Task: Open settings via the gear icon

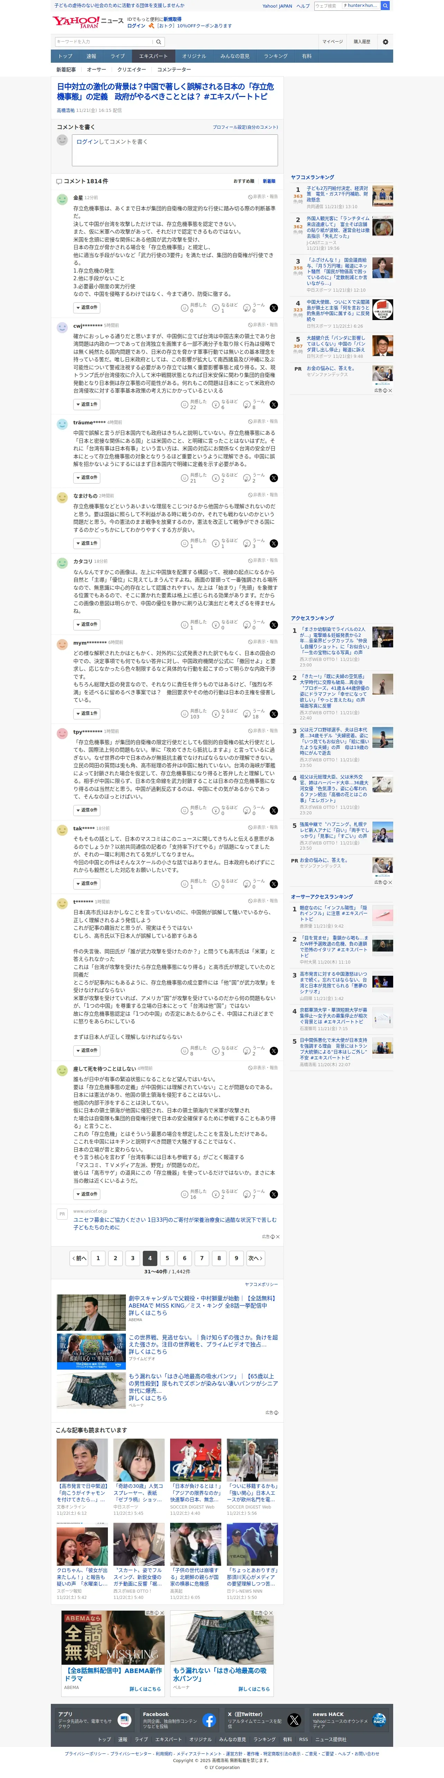Action: [386, 42]
